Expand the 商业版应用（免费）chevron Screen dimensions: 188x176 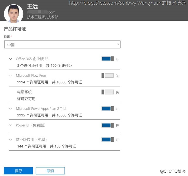pyautogui.click(x=11, y=139)
